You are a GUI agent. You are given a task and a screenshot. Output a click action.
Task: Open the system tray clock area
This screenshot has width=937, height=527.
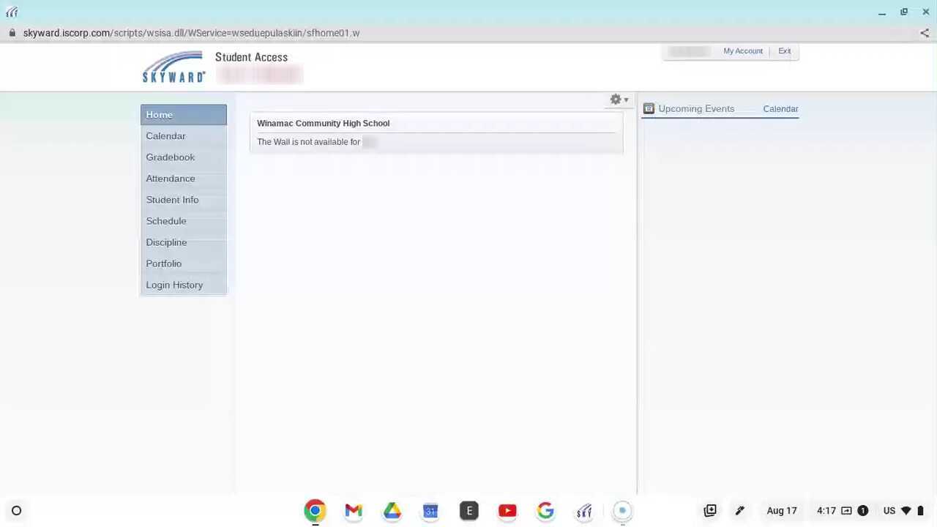click(826, 511)
